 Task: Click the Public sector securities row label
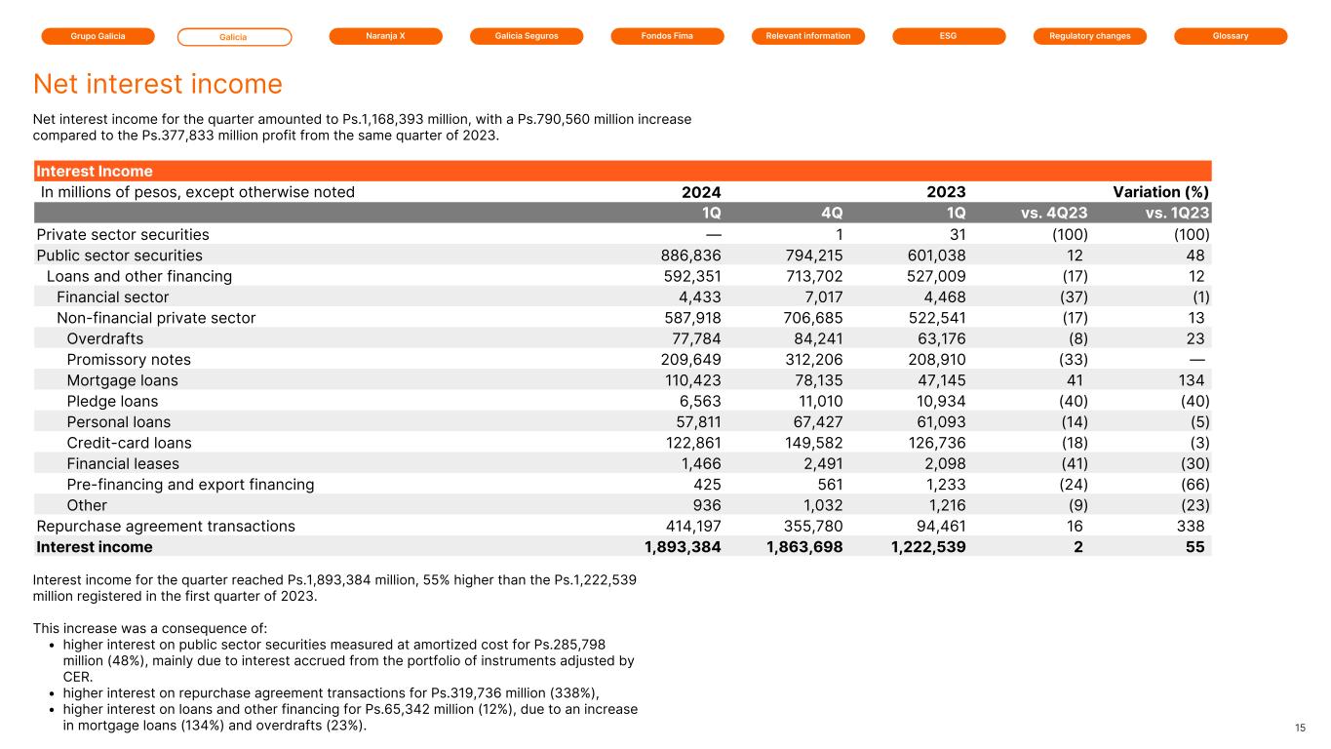point(119,256)
